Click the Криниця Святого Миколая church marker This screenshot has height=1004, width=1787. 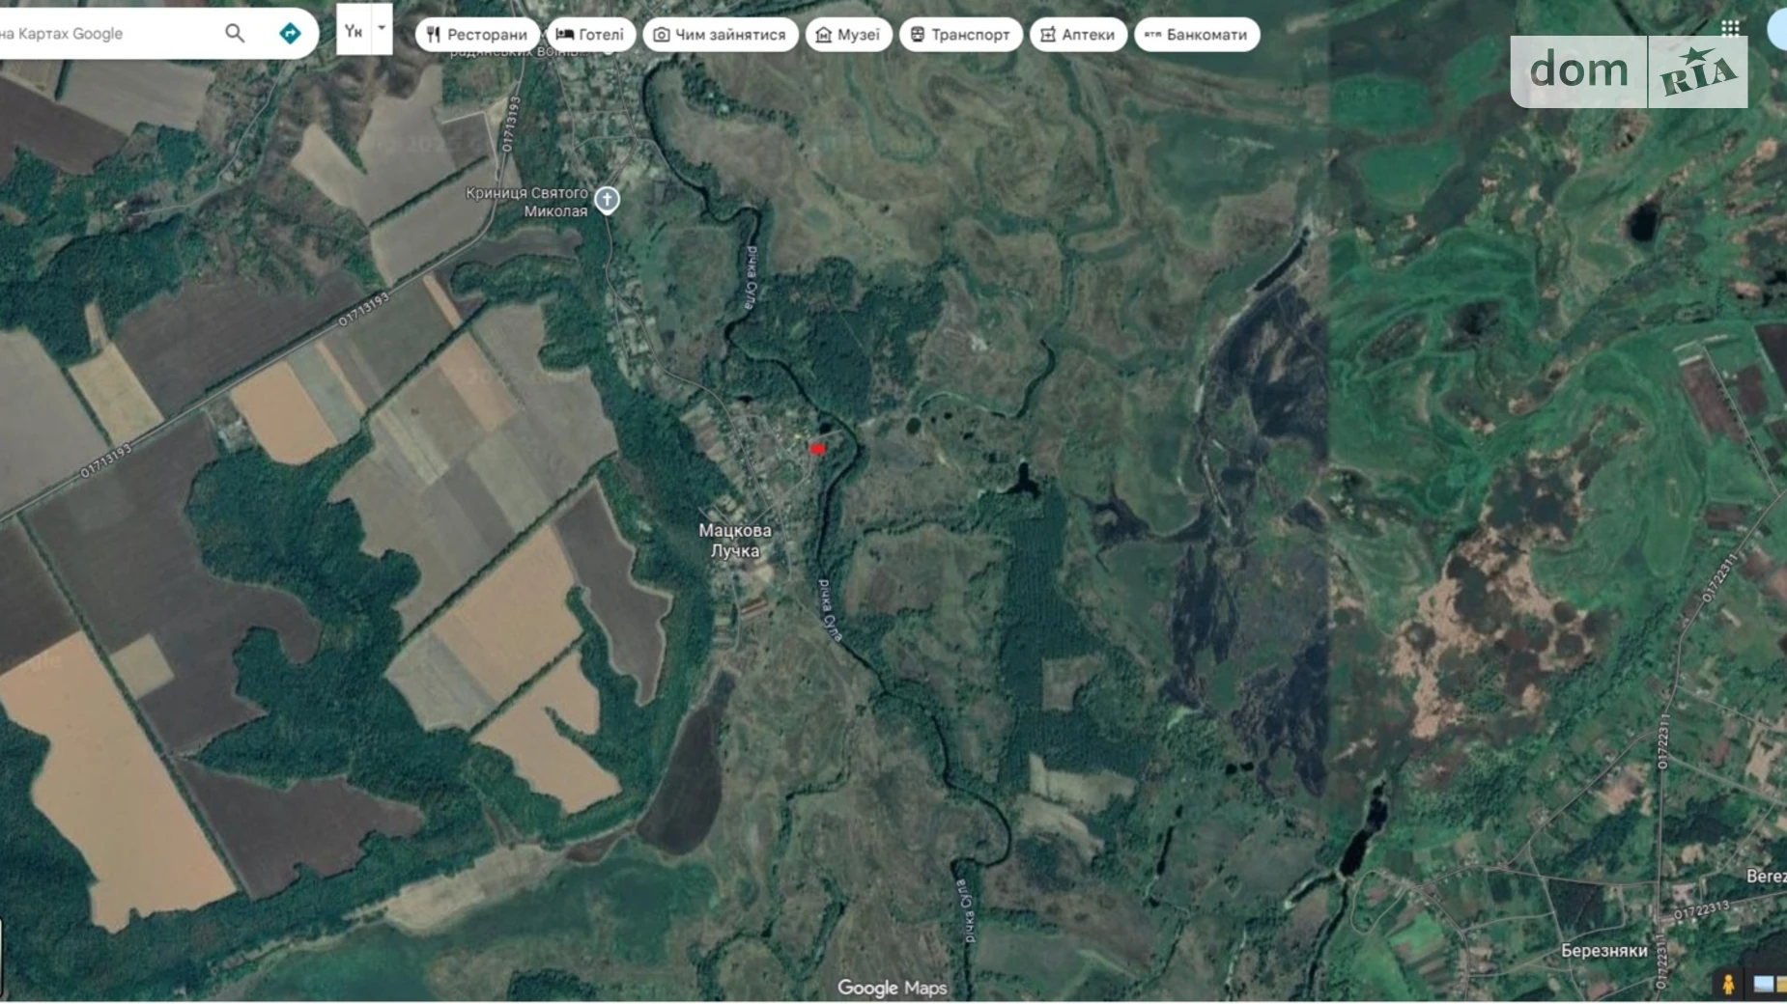tap(607, 200)
